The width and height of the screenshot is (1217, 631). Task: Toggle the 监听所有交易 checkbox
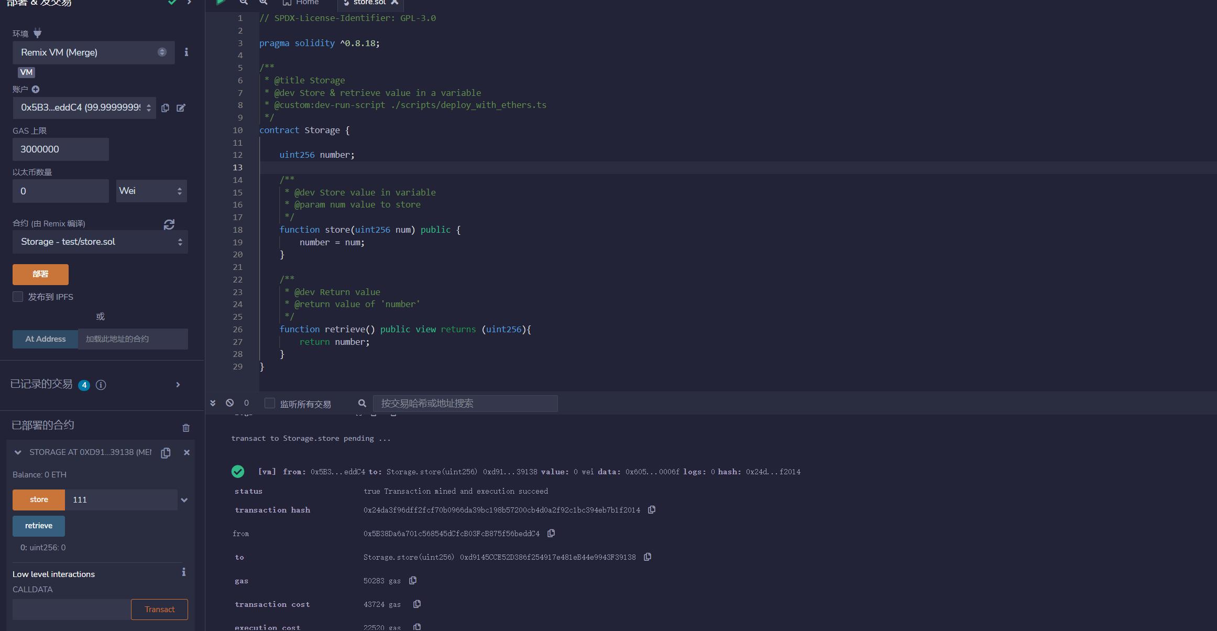pos(270,403)
